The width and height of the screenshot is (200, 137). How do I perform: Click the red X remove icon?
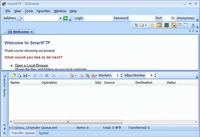point(72,75)
